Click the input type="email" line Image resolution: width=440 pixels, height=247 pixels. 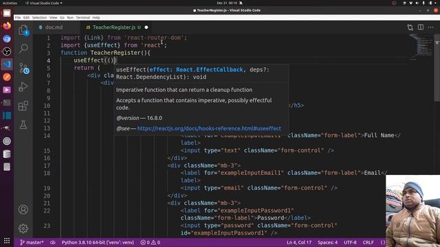pos(258,188)
